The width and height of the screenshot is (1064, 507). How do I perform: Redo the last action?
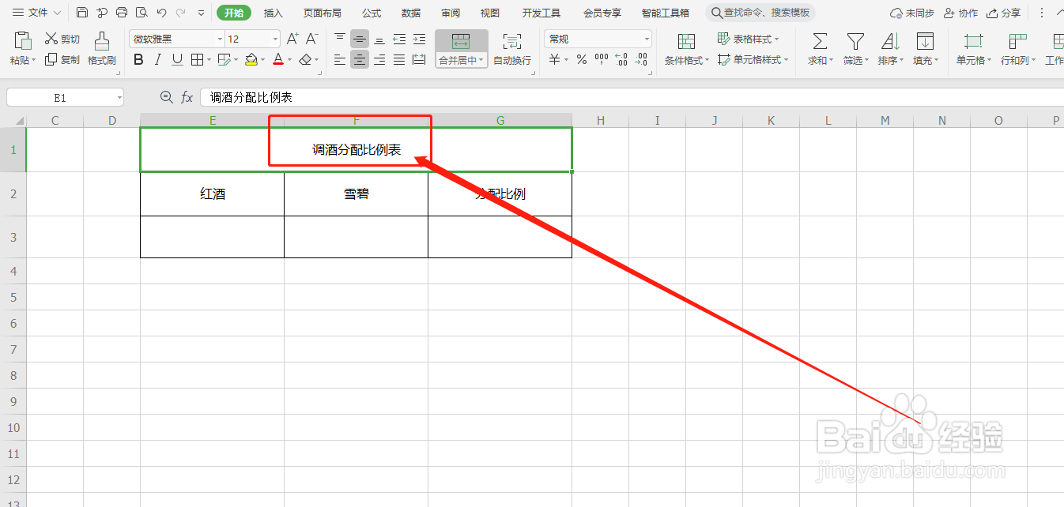tap(181, 13)
